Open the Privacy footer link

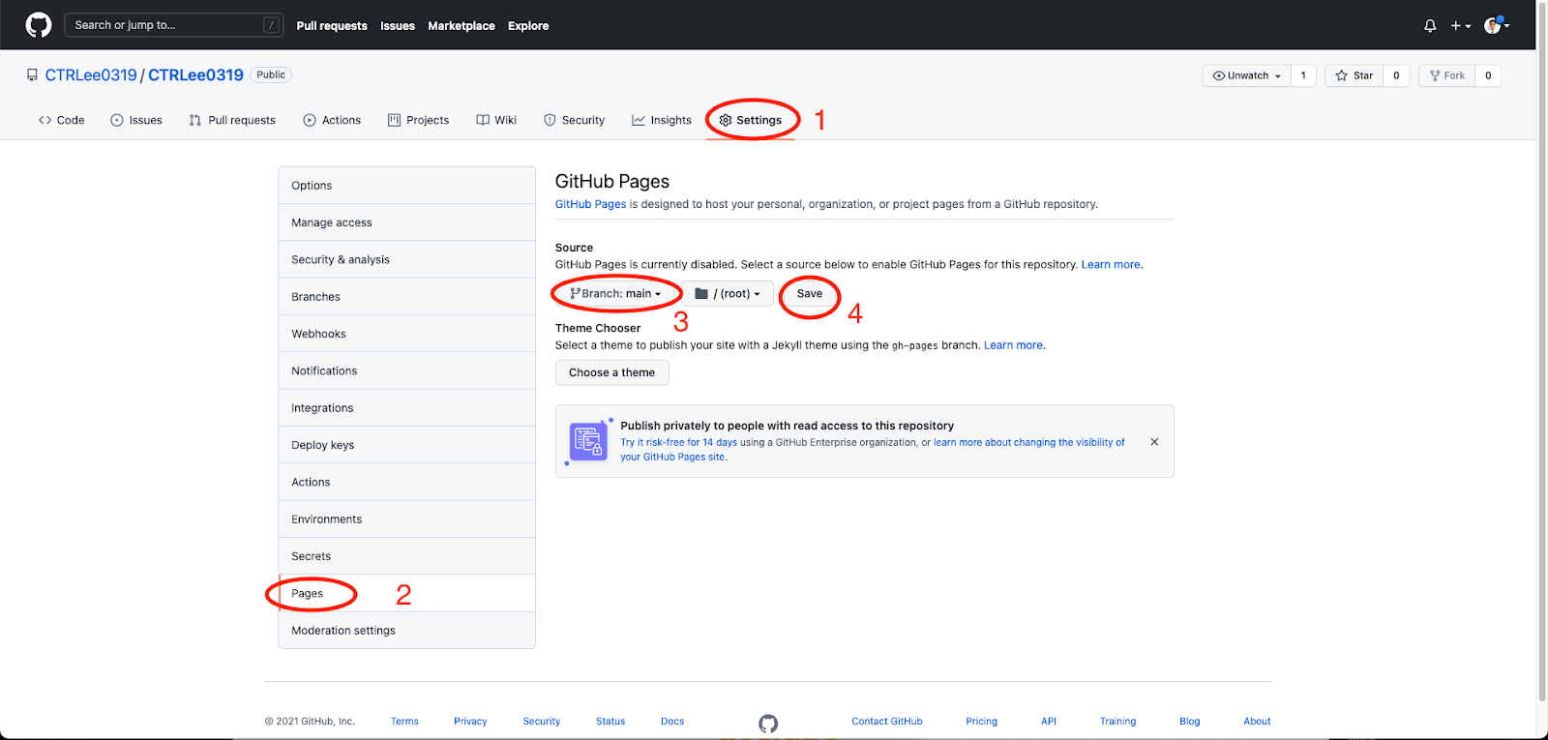point(470,721)
